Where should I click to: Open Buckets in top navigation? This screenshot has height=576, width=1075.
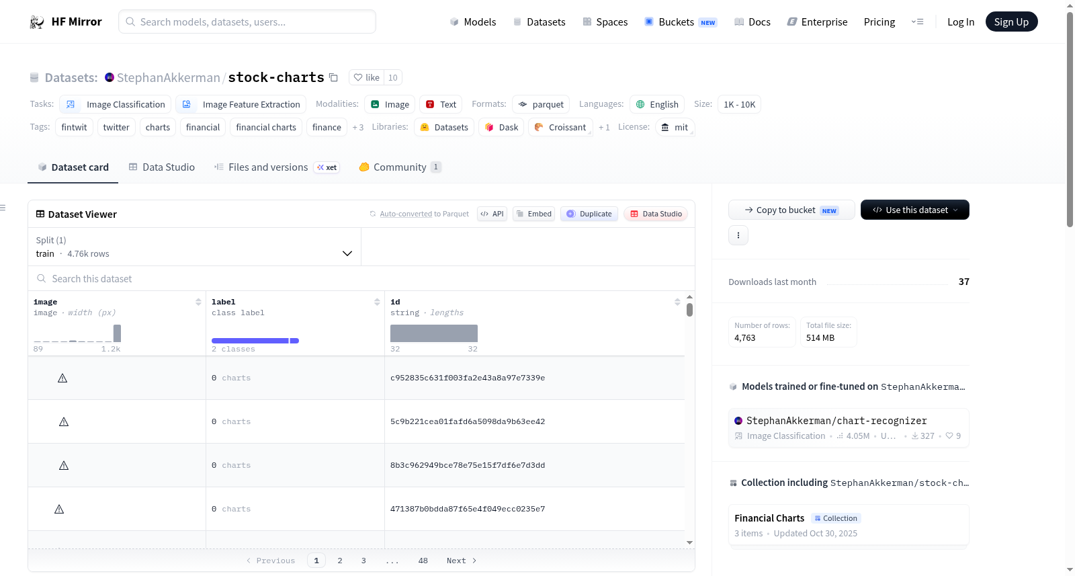pyautogui.click(x=680, y=22)
